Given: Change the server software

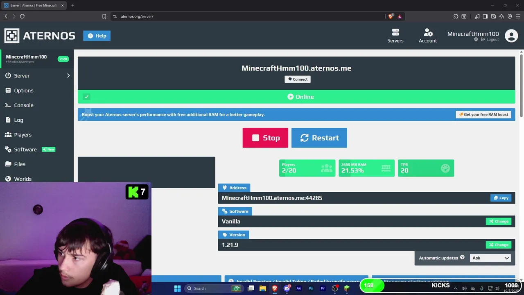Looking at the screenshot, I should point(498,221).
